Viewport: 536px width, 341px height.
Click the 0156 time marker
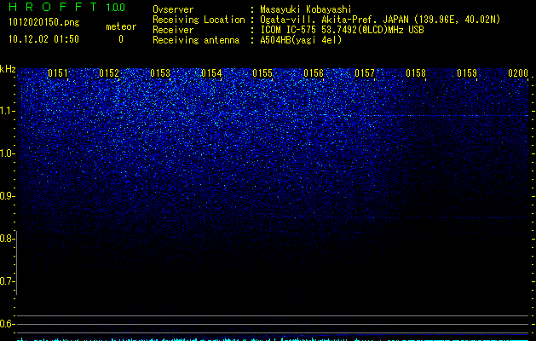click(x=314, y=73)
